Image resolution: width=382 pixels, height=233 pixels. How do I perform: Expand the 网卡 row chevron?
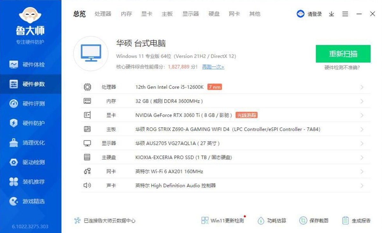tap(362, 171)
